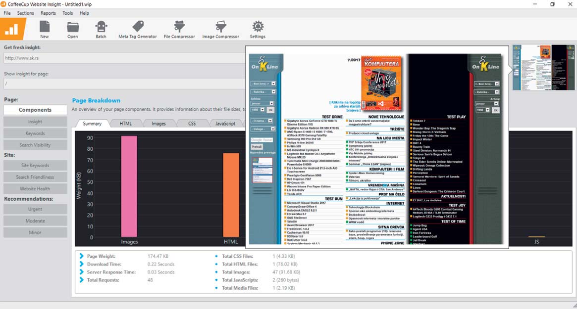Show Moderate recommendations
The height and width of the screenshot is (309, 577).
35,221
